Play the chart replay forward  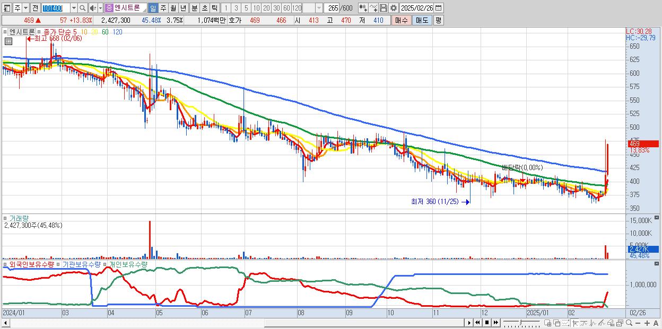(469, 323)
